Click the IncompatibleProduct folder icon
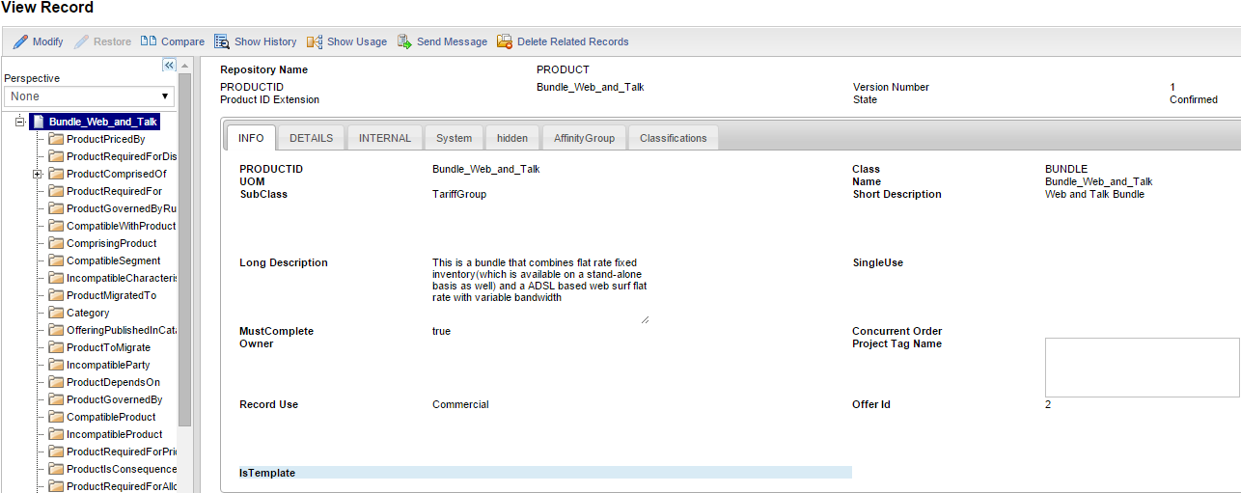1241x493 pixels. [56, 434]
